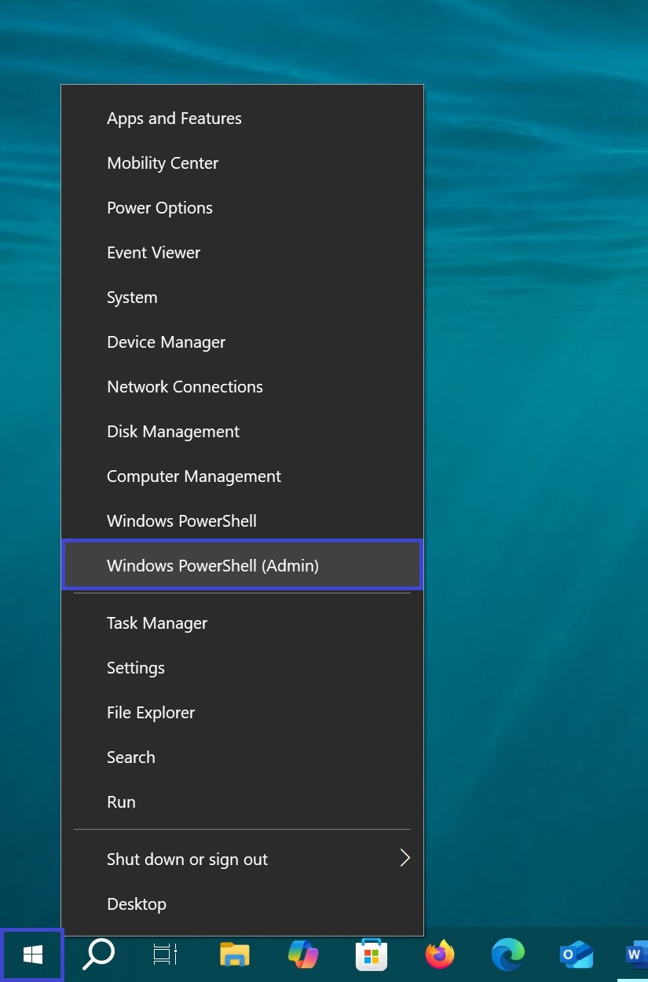
Task: Select Task Manager
Action: 243,623
